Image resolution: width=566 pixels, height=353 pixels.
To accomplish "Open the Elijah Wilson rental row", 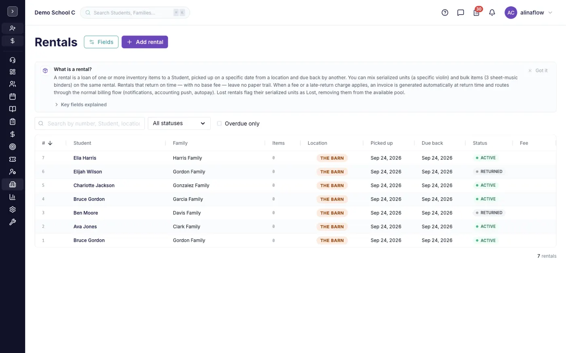I will pyautogui.click(x=296, y=172).
